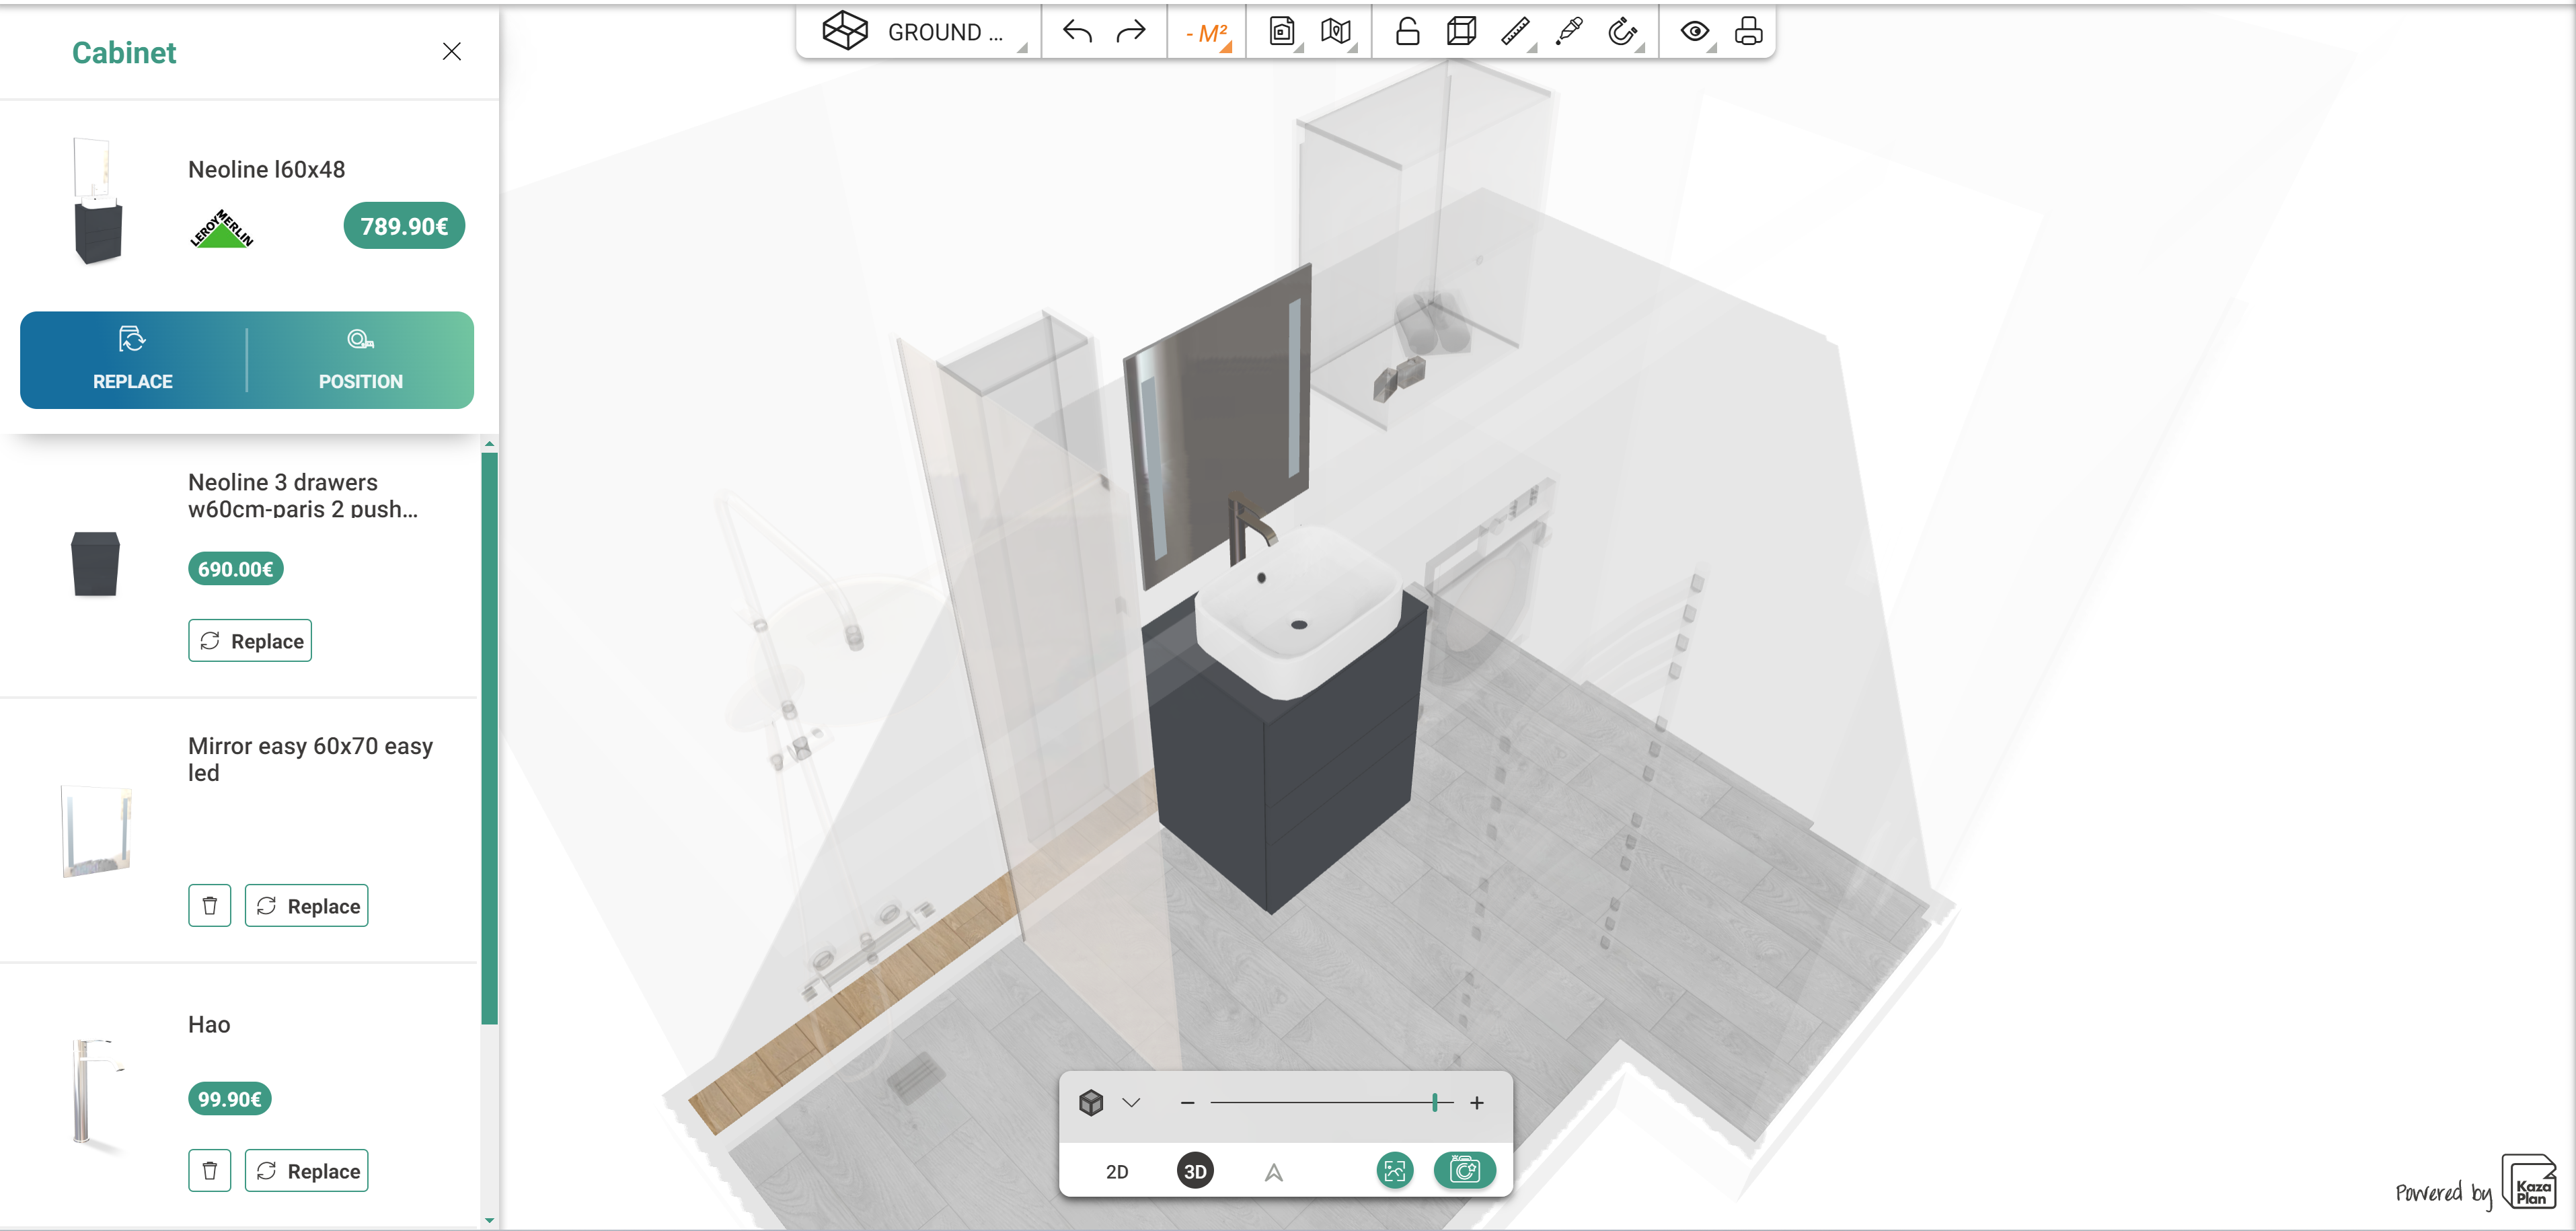Select the white washbasin in 3D scene

pyautogui.click(x=1297, y=612)
